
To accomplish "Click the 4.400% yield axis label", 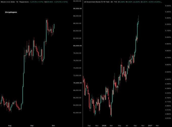I will [168, 79].
